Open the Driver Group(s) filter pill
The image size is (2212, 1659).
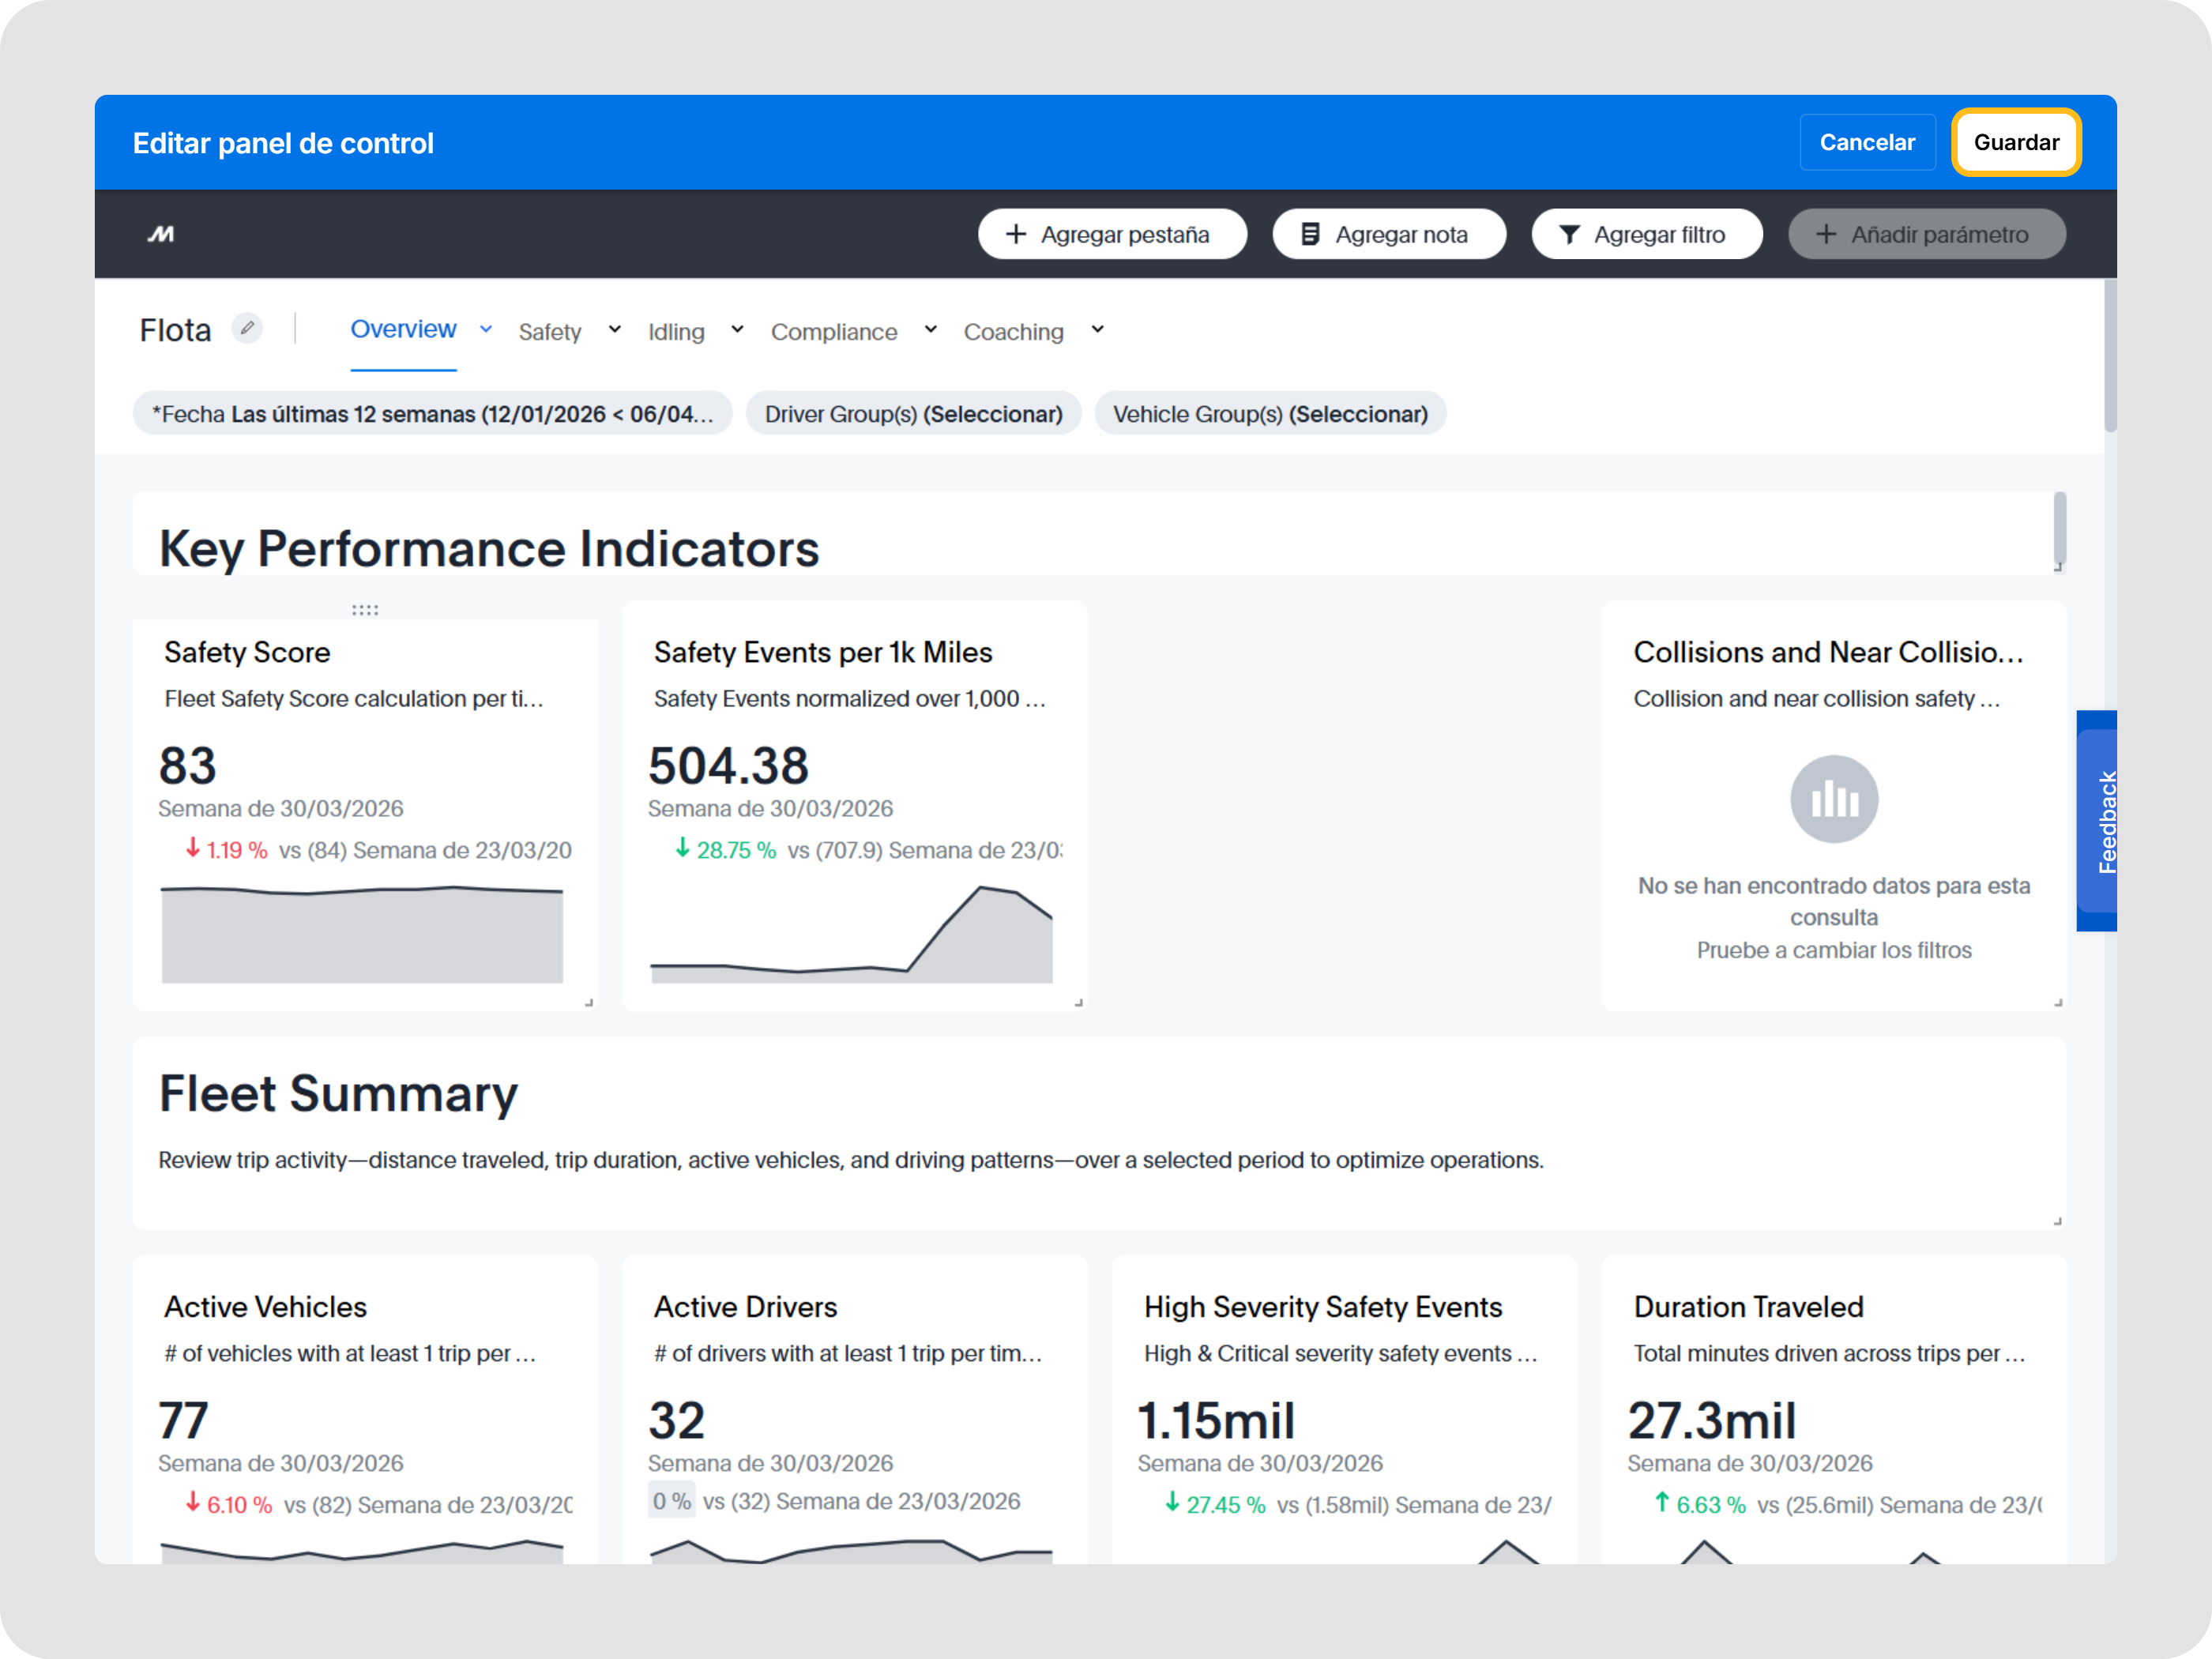click(x=913, y=414)
